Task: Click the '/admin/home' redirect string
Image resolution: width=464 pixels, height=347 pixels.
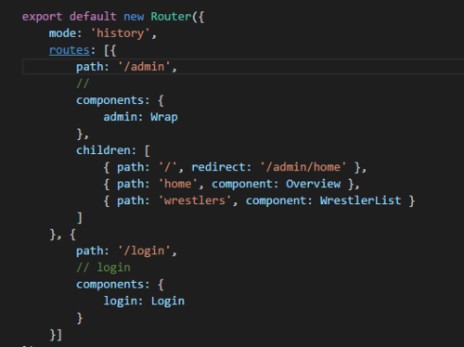Action: tap(303, 167)
